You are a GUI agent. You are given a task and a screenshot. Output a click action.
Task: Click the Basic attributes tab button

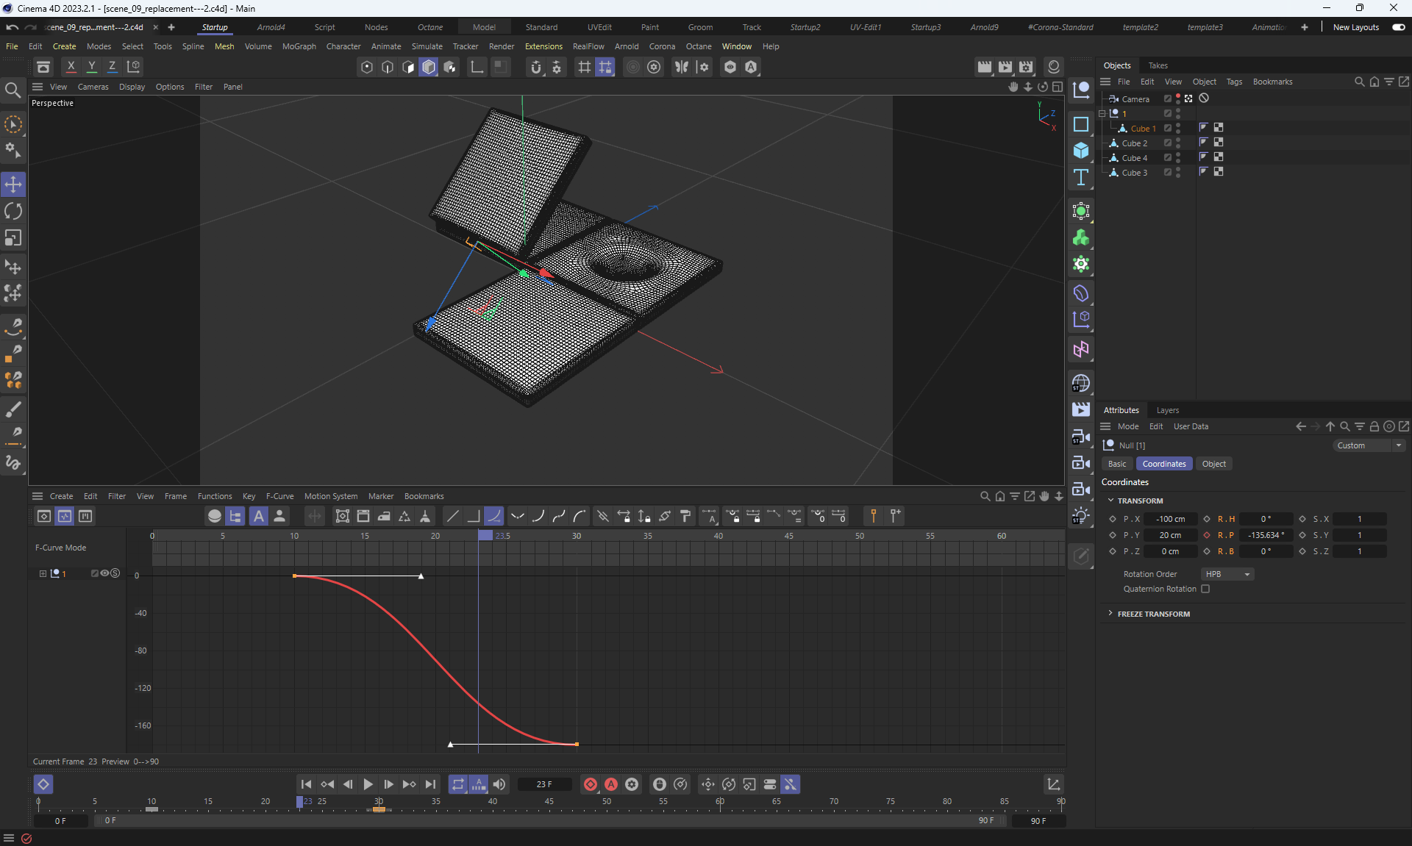[1116, 464]
